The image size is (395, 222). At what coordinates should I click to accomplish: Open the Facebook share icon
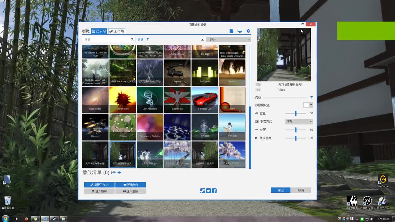click(x=214, y=191)
